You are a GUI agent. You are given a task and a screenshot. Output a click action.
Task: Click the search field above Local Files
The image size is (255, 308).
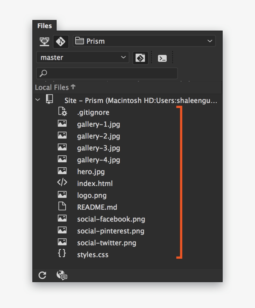click(x=107, y=73)
